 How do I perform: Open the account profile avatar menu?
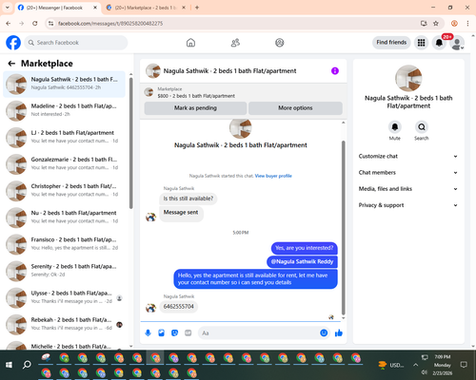coord(457,43)
